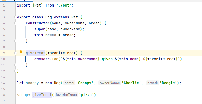Click snoopy on line 16

(x=24, y=95)
